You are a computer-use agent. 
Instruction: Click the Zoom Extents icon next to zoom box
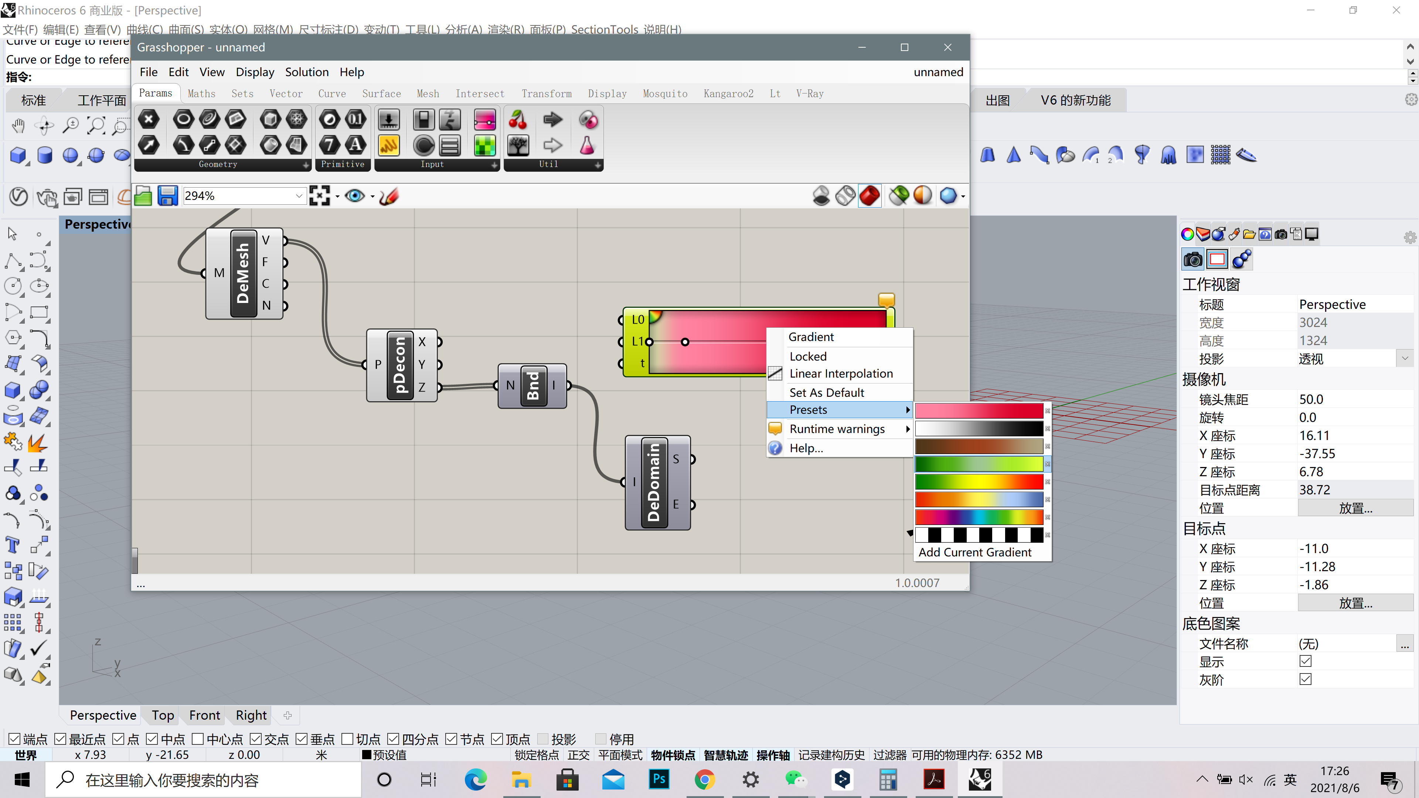point(320,196)
